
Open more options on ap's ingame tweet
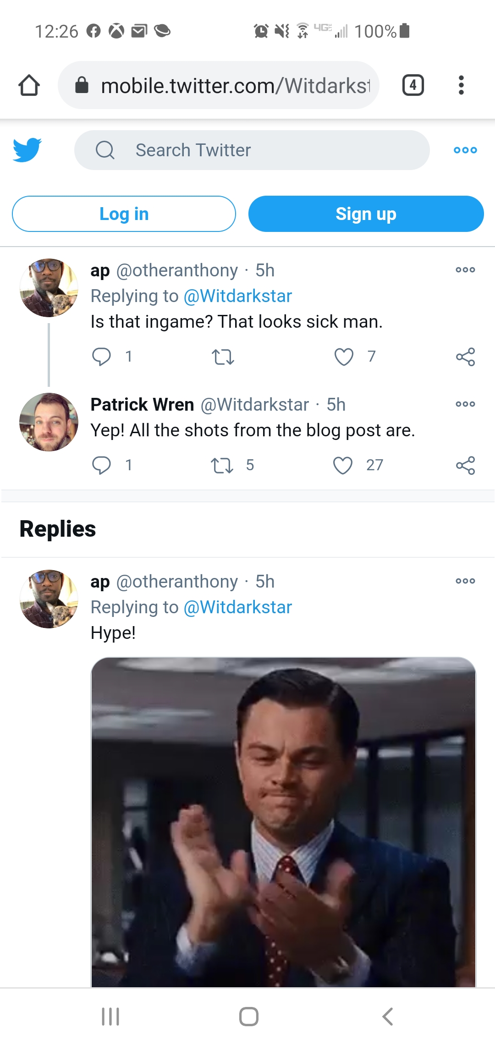pos(465,270)
